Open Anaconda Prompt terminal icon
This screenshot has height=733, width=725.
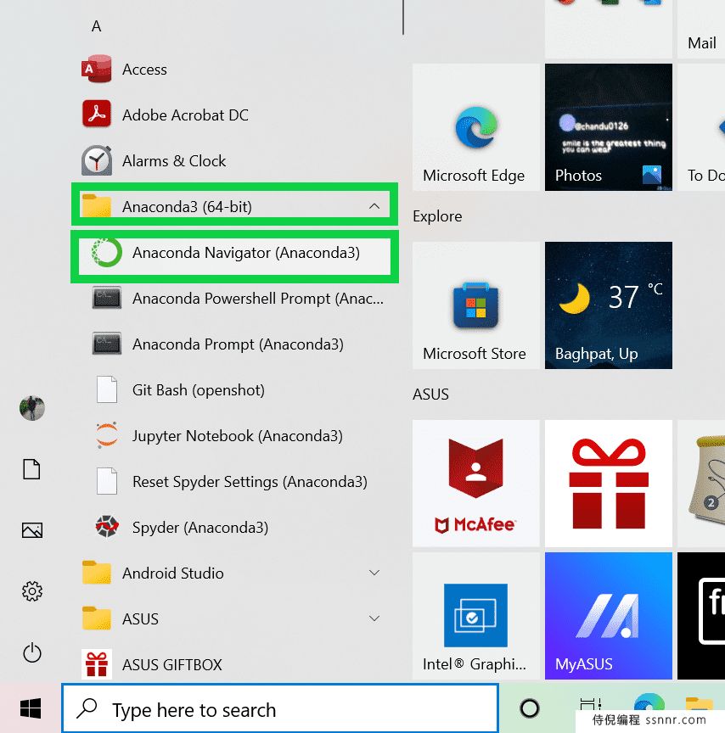pos(107,344)
